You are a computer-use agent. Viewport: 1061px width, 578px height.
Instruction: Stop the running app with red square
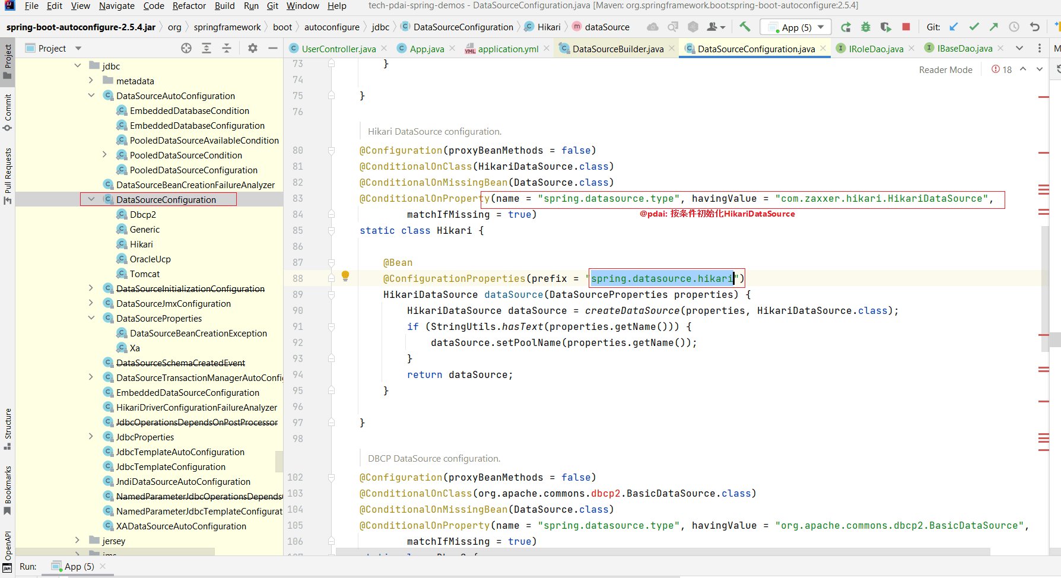906,27
